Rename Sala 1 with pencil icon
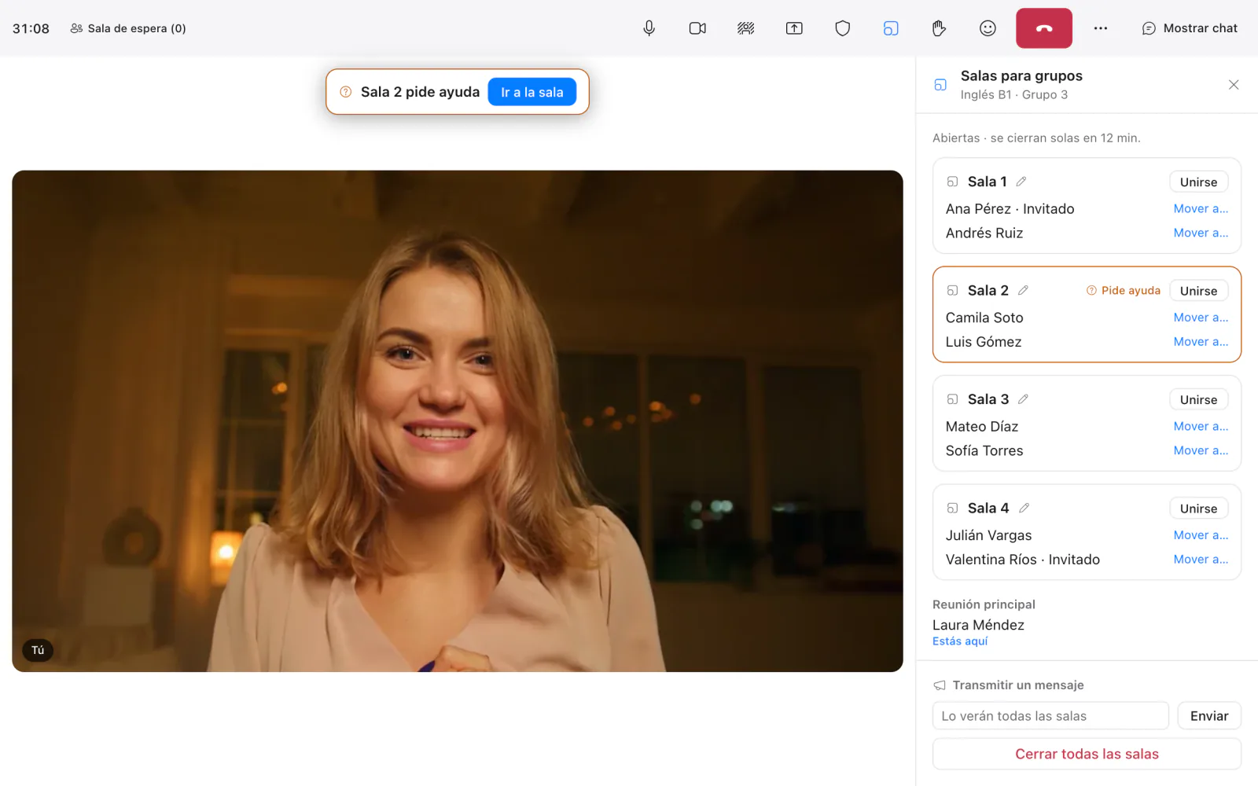1258x786 pixels. (x=1021, y=182)
